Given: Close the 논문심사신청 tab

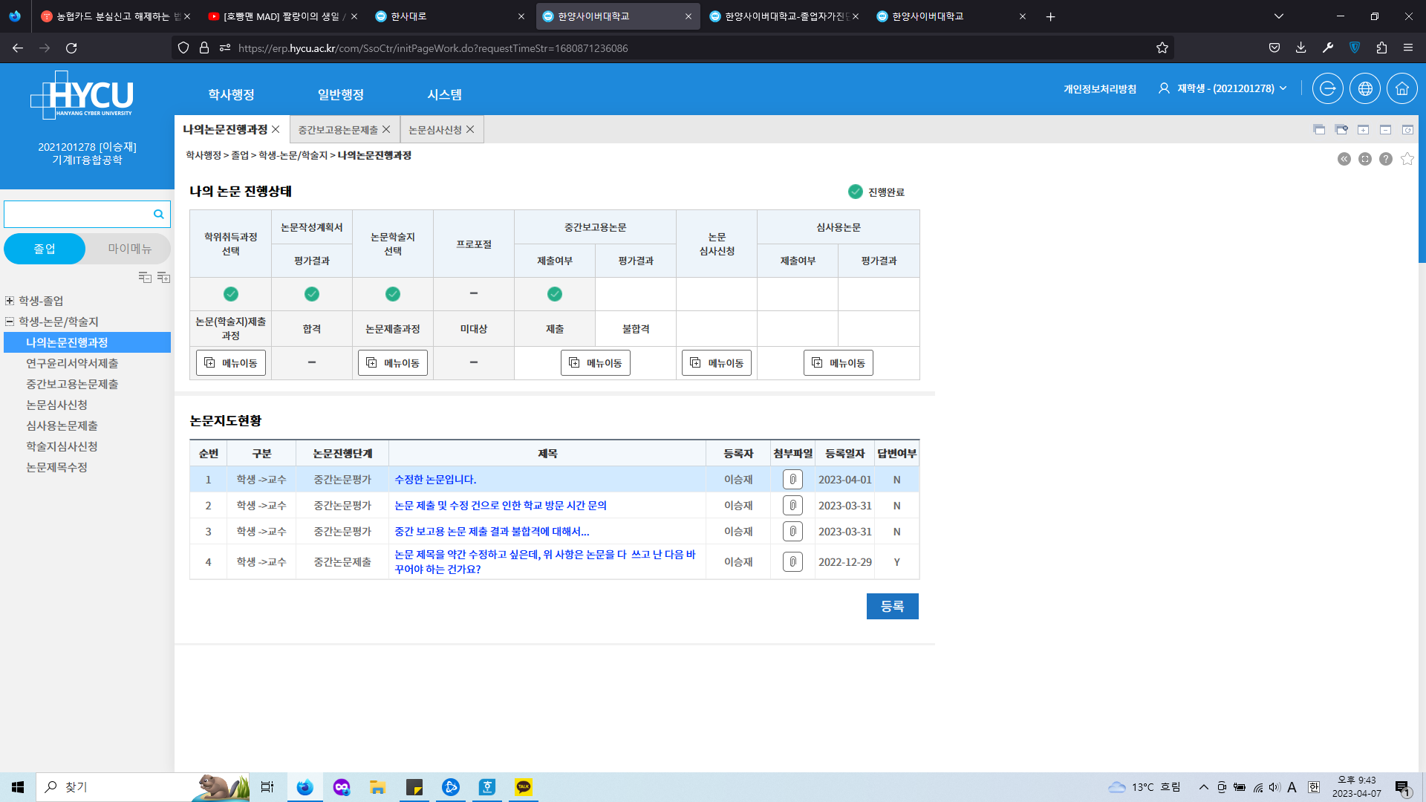Looking at the screenshot, I should (470, 130).
